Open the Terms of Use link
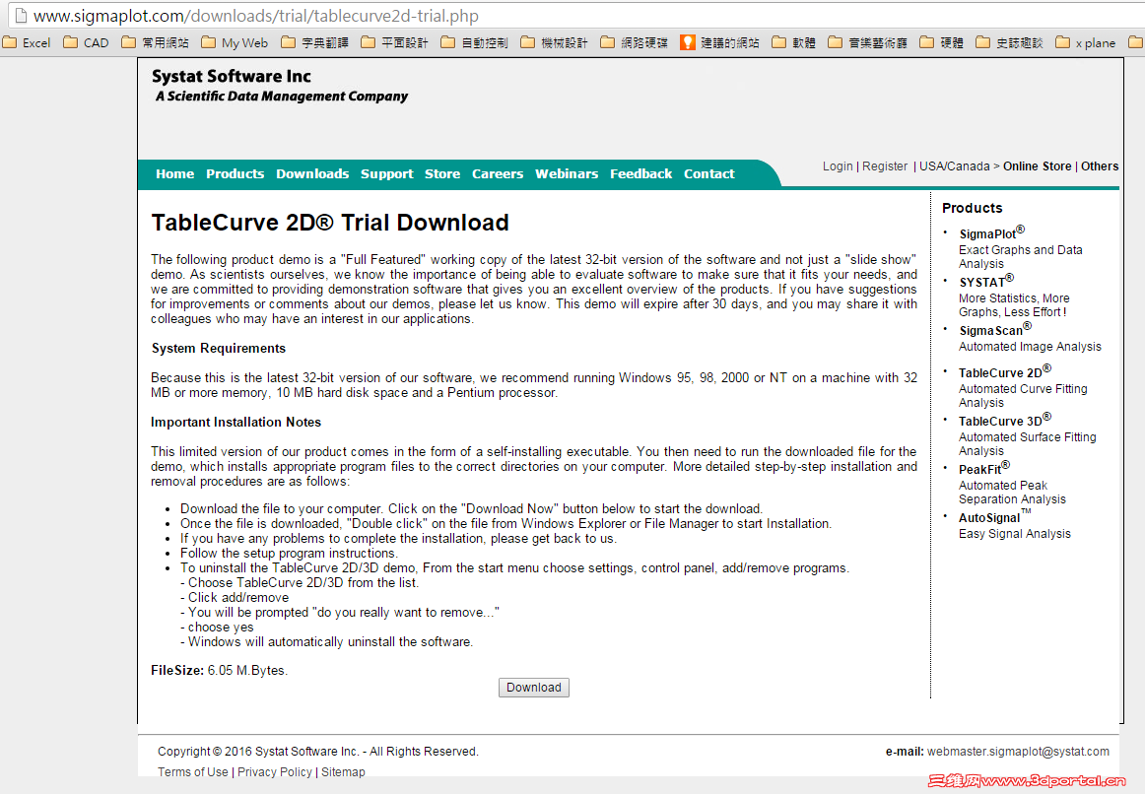 193,772
